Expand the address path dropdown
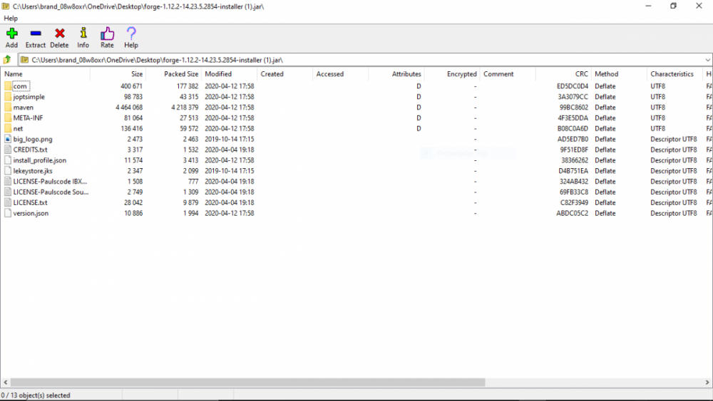 [x=707, y=60]
